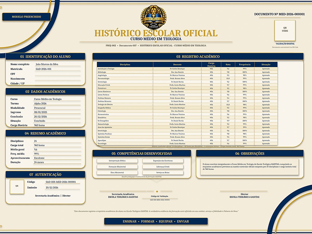The height and width of the screenshot is (234, 312).
Task: Click the Modalidade value 'Presencial'
Action: (x=40, y=108)
